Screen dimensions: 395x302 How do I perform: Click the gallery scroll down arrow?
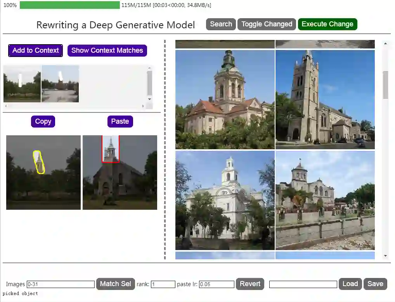pos(385,256)
